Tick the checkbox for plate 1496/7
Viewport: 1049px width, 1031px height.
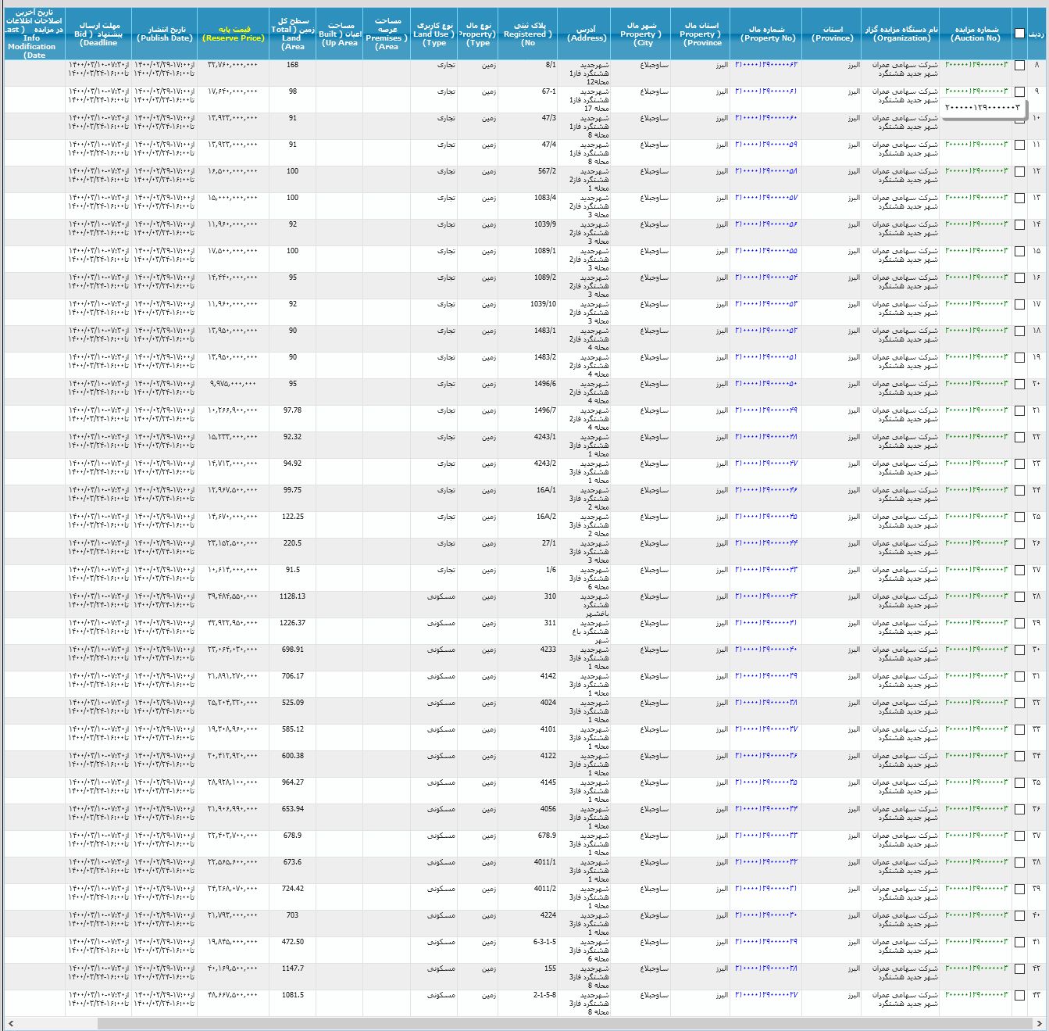click(x=1019, y=411)
